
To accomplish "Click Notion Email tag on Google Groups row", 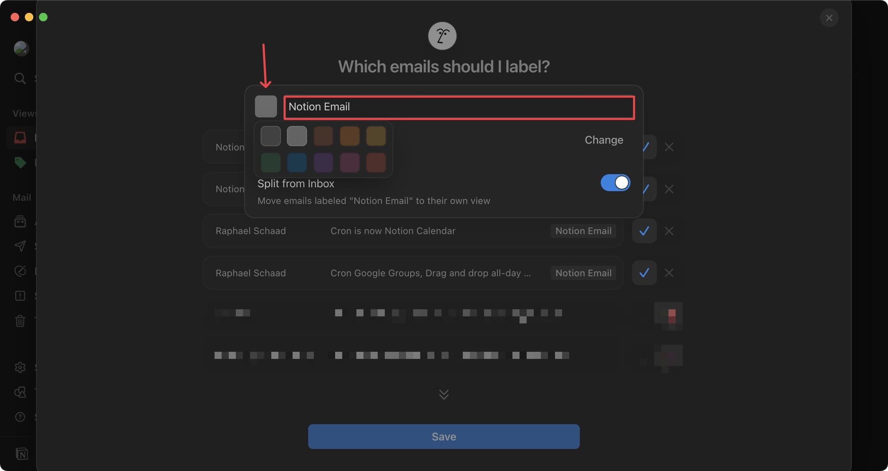I will [583, 273].
